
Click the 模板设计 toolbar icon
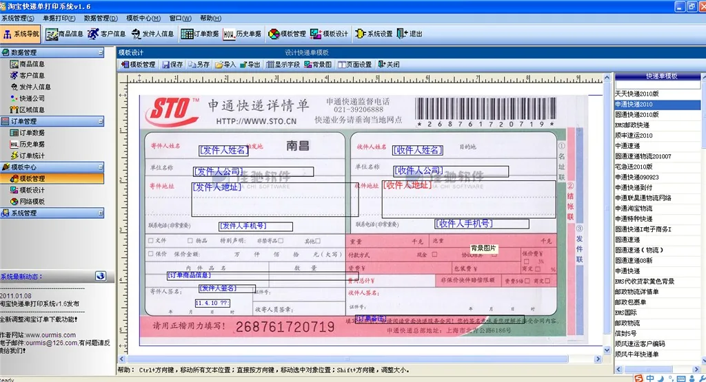329,34
